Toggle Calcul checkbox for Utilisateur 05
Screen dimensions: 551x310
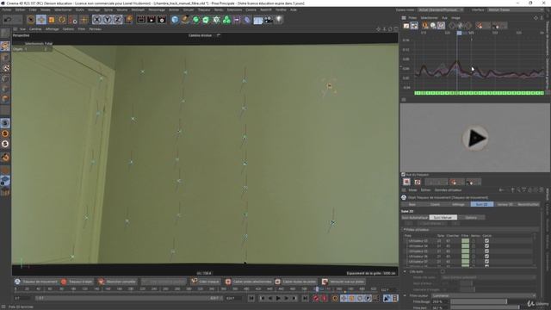click(486, 251)
